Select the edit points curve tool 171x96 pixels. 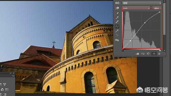117,26
